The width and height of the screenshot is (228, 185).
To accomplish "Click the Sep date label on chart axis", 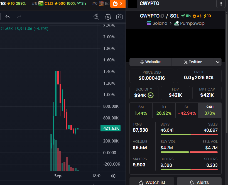I will (58, 176).
